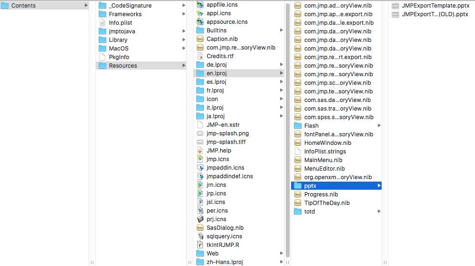Click the appl.icns file icon
The height and width of the screenshot is (266, 475).
pos(200,13)
